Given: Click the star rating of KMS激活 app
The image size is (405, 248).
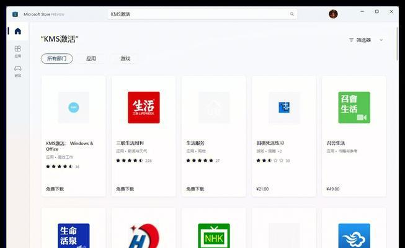Looking at the screenshot, I should click(59, 167).
